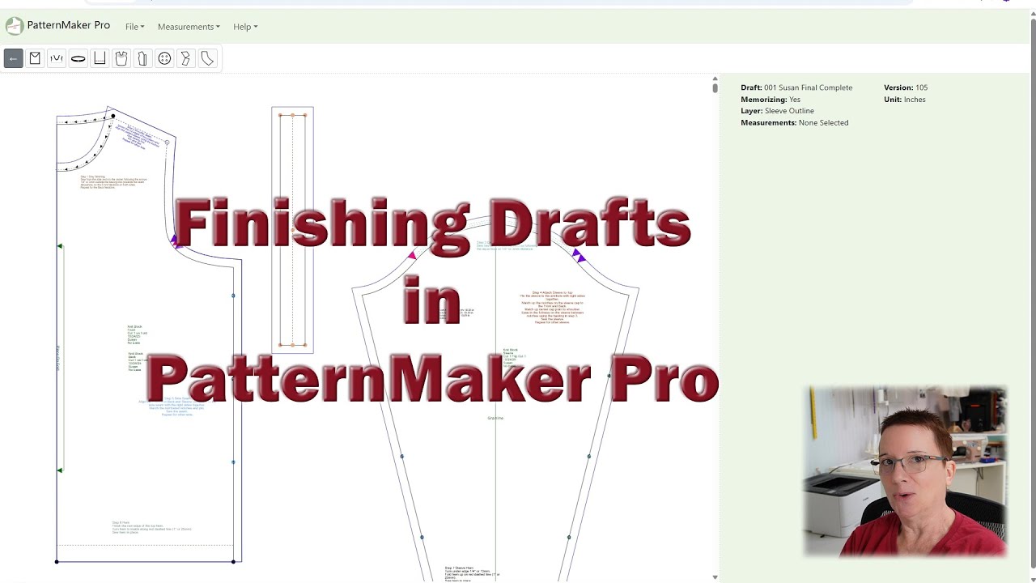Click the PatternMaker Pro brand name
The height and width of the screenshot is (583, 1036).
coord(69,25)
